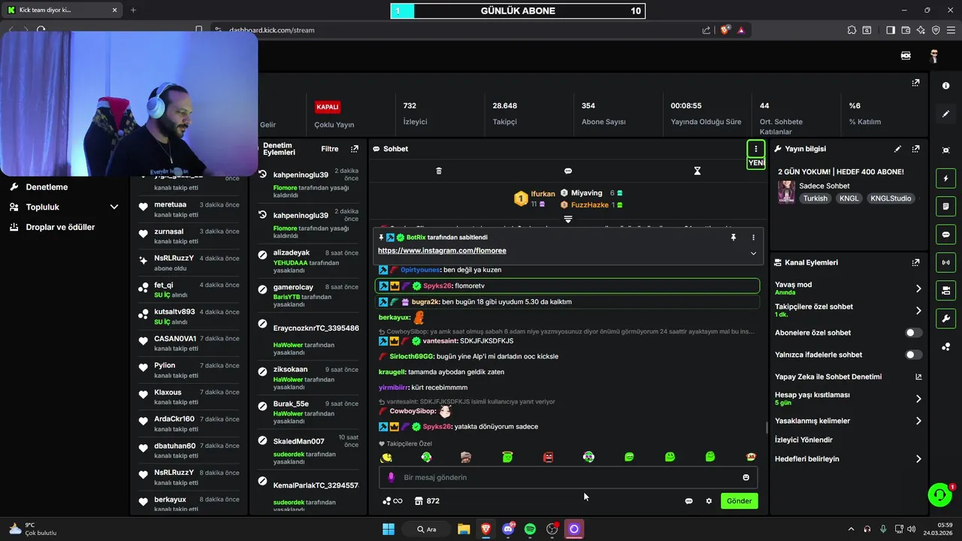The height and width of the screenshot is (541, 962).
Task: Click the hourglass icon in chat toolbar
Action: 697,171
